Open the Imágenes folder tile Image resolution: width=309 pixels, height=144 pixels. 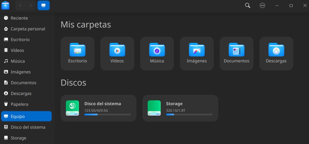pos(197,54)
